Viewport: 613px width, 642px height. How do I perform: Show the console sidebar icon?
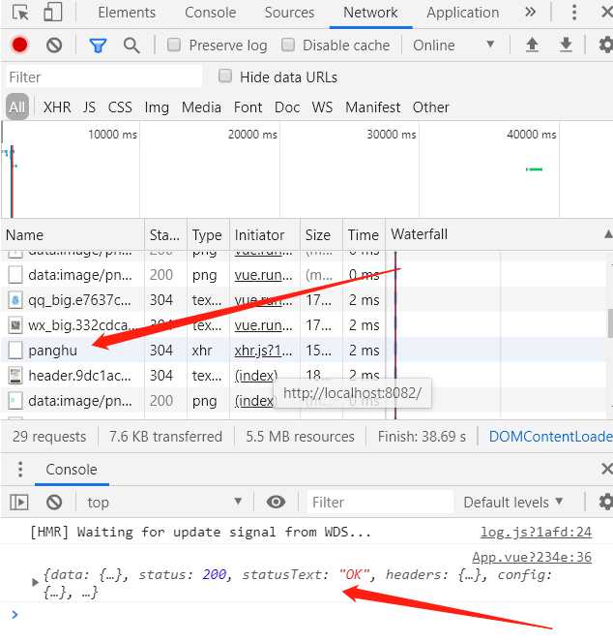click(19, 502)
